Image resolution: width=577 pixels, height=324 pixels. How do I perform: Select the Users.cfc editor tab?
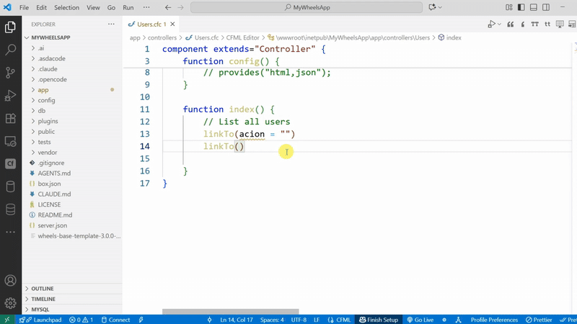[x=151, y=24]
